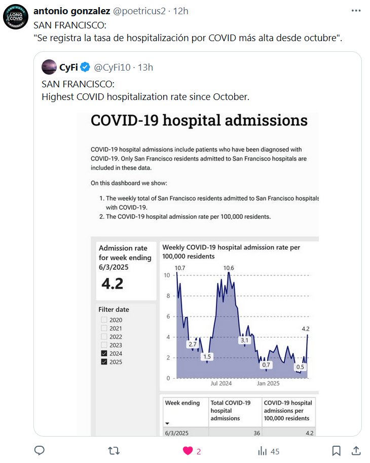Bookmark this post
370x463 pixels.
tap(336, 451)
